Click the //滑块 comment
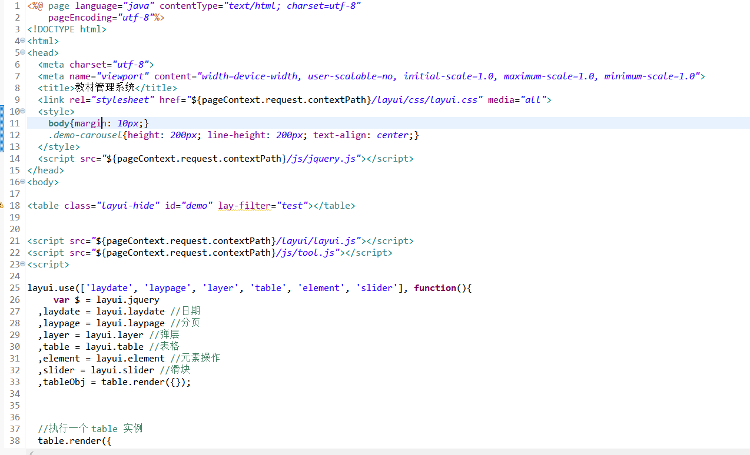The height and width of the screenshot is (455, 750). click(x=175, y=370)
